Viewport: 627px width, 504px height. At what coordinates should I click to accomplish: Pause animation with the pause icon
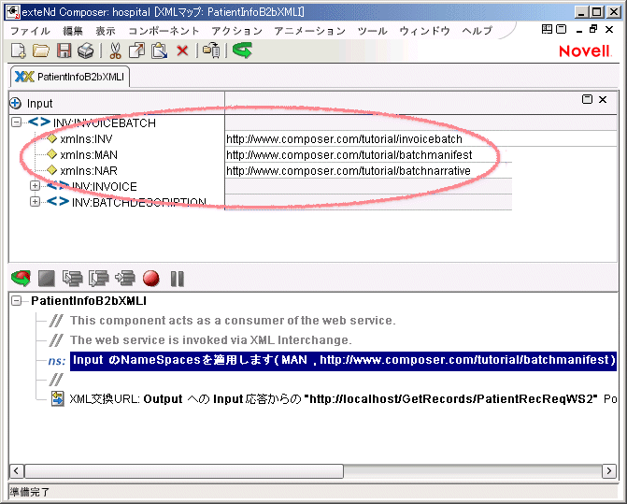point(178,279)
